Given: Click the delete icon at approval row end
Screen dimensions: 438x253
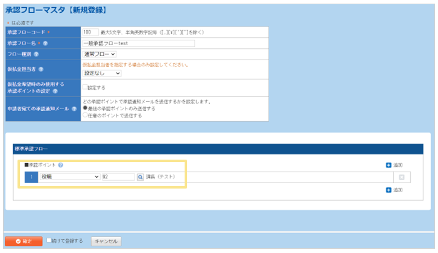Looking at the screenshot, I should click(x=401, y=177).
